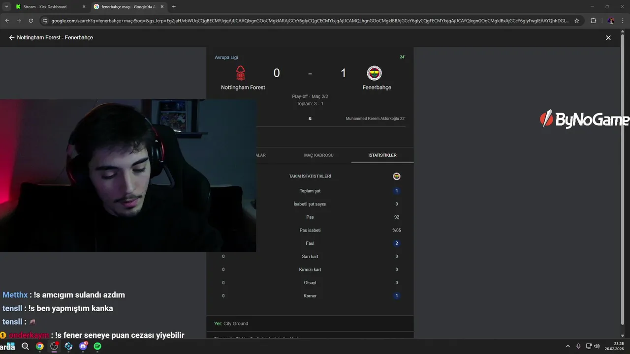Click the tensll chat message about kanka

point(58,308)
